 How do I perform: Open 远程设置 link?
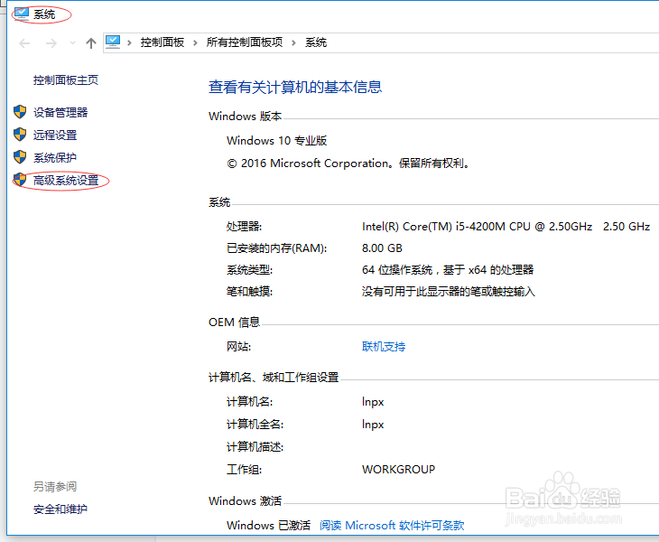(x=55, y=135)
